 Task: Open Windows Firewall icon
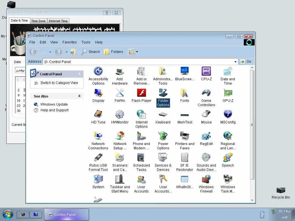[x=206, y=184]
